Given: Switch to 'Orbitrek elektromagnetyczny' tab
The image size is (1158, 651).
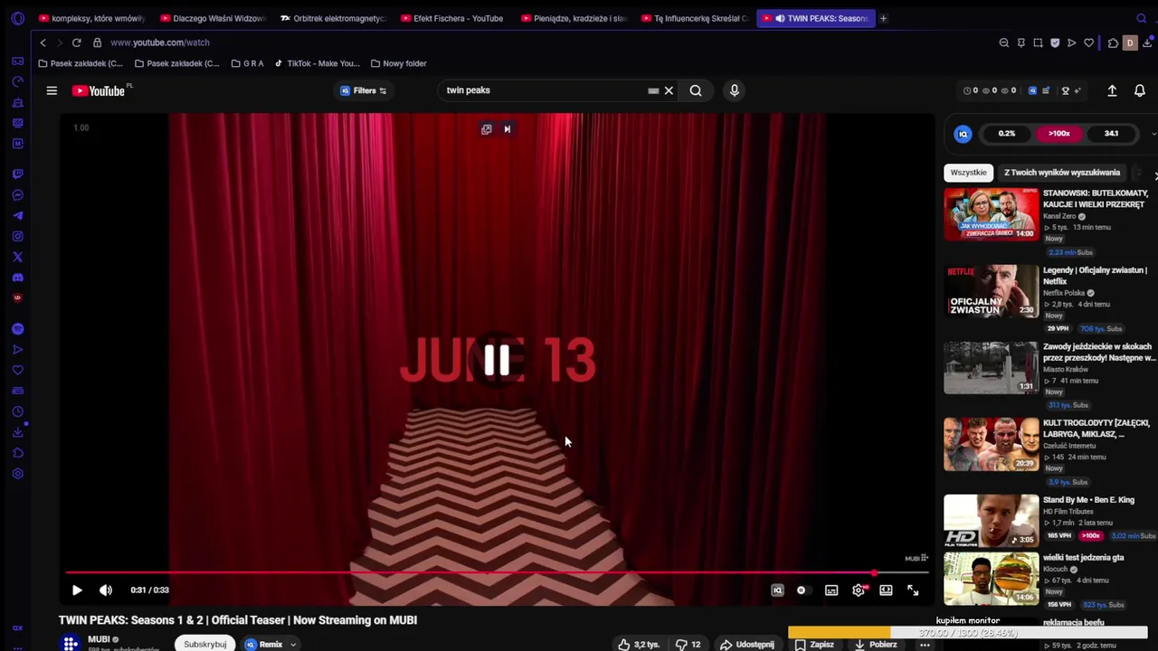Looking at the screenshot, I should tap(333, 18).
